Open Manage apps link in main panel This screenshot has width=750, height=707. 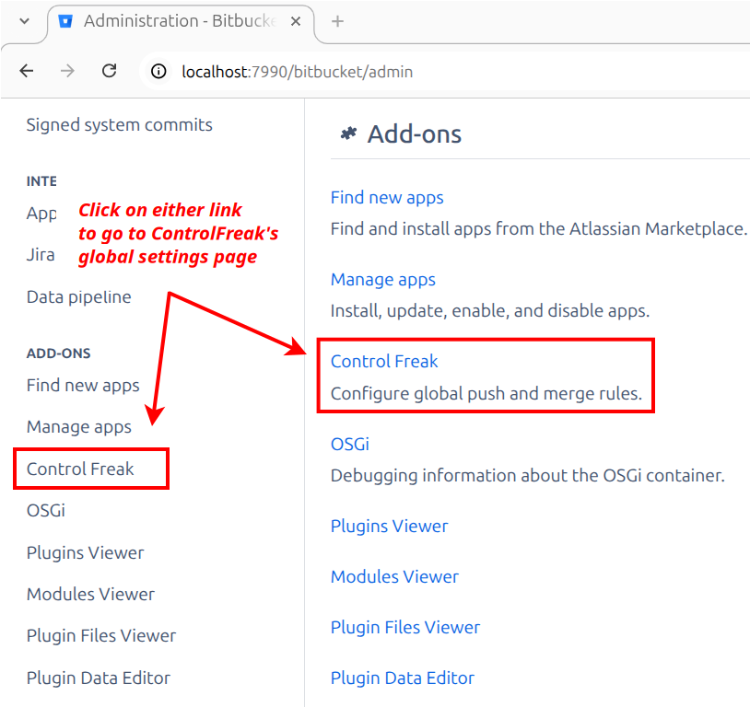383,279
